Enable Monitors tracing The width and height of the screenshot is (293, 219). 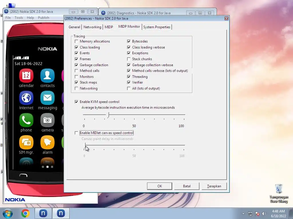(x=76, y=77)
